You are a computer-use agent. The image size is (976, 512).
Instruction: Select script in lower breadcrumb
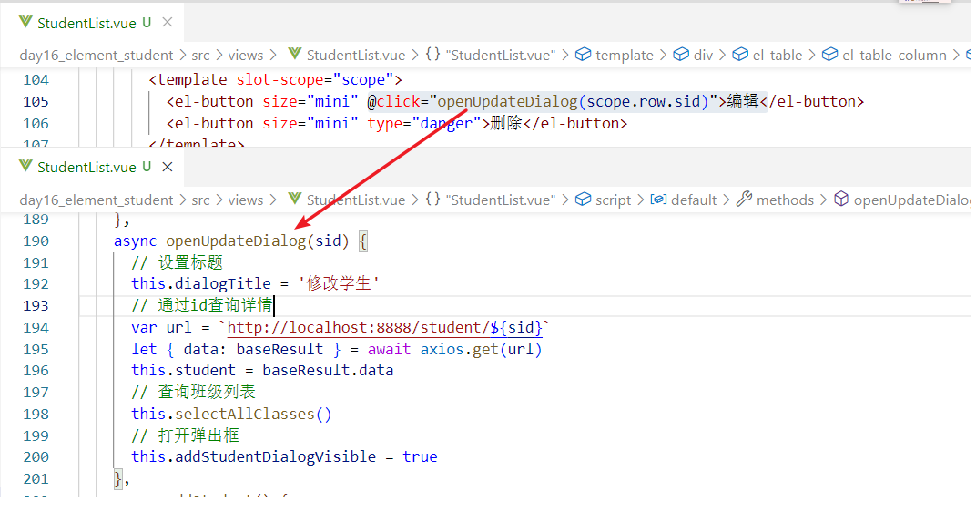613,200
